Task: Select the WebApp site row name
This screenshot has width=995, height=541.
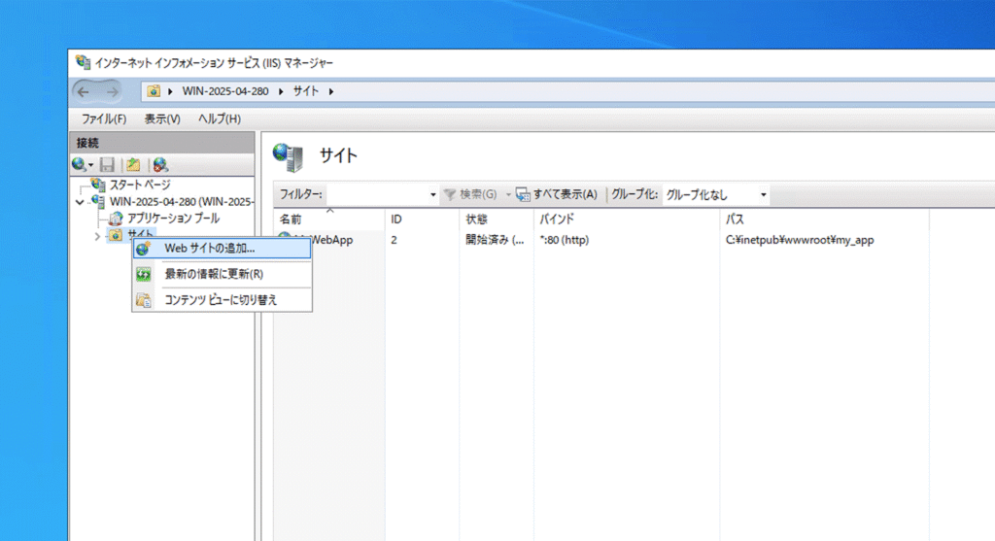Action: (x=332, y=240)
